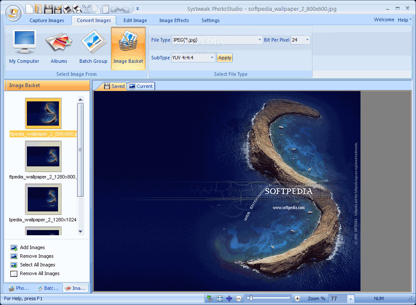The image size is (416, 305).
Task: Click the green arrow status bar icon
Action: [210, 299]
